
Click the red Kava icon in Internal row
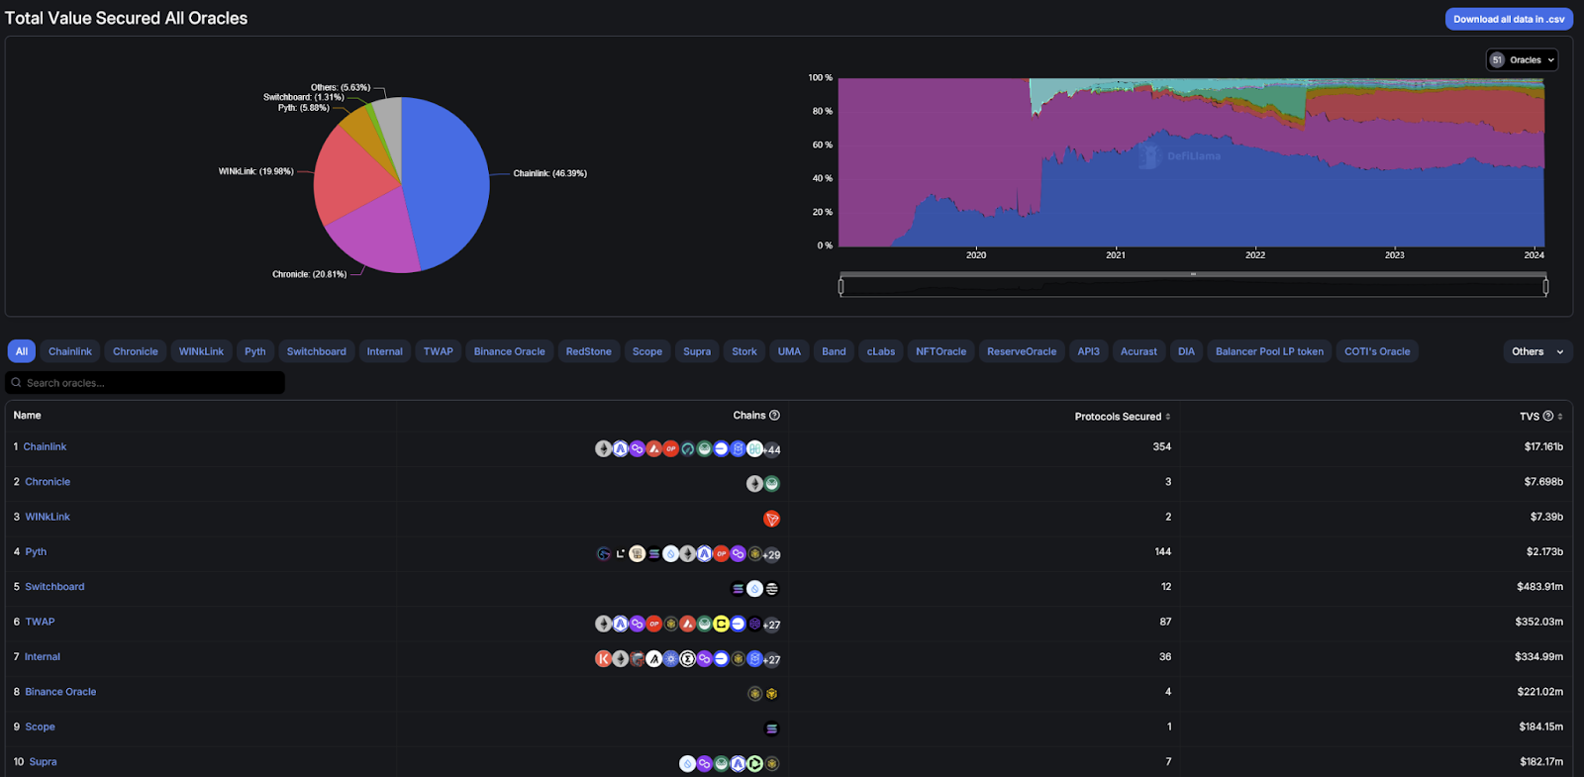(604, 659)
